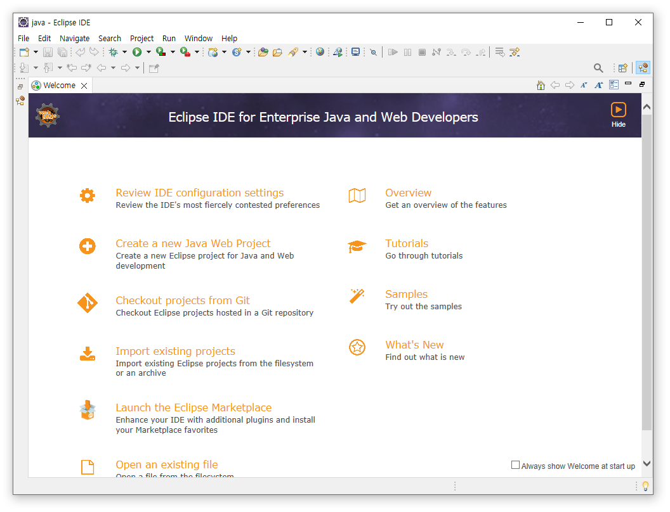The width and height of the screenshot is (670, 512).
Task: Open the Tutorials link
Action: [407, 243]
